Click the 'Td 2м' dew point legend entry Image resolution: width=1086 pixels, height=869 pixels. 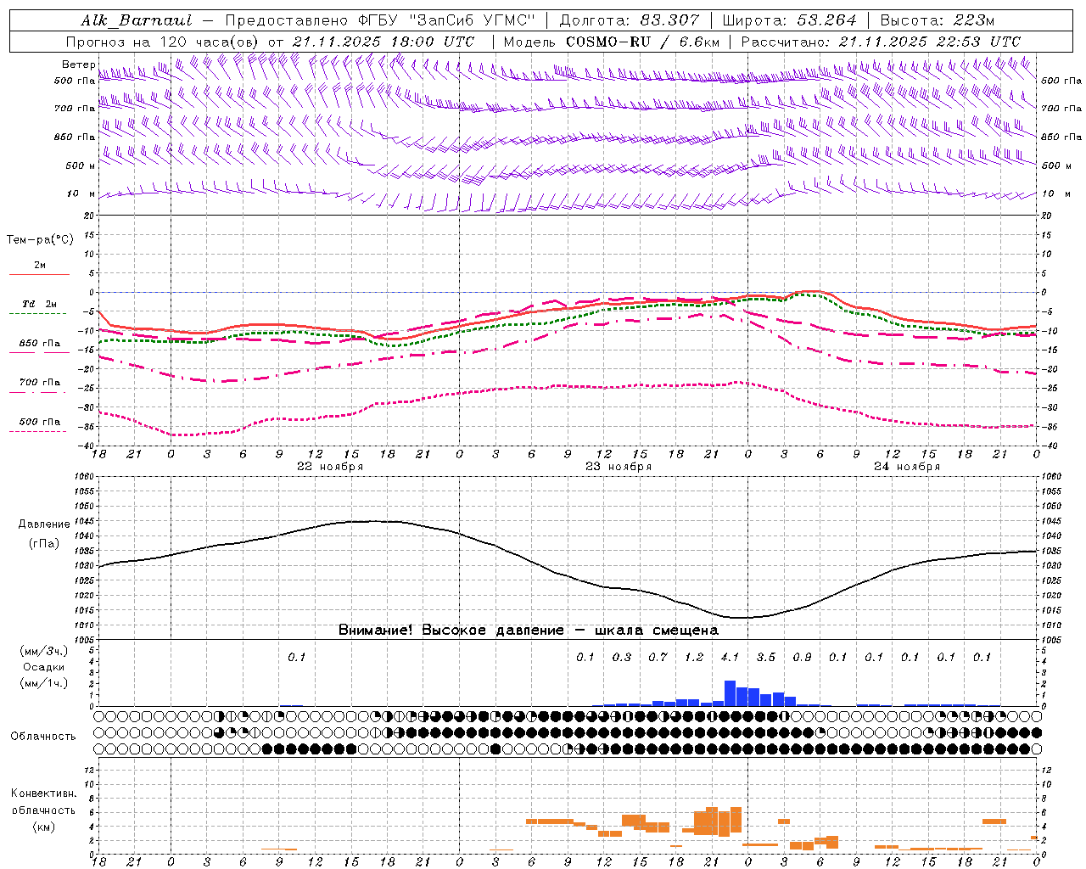[40, 304]
